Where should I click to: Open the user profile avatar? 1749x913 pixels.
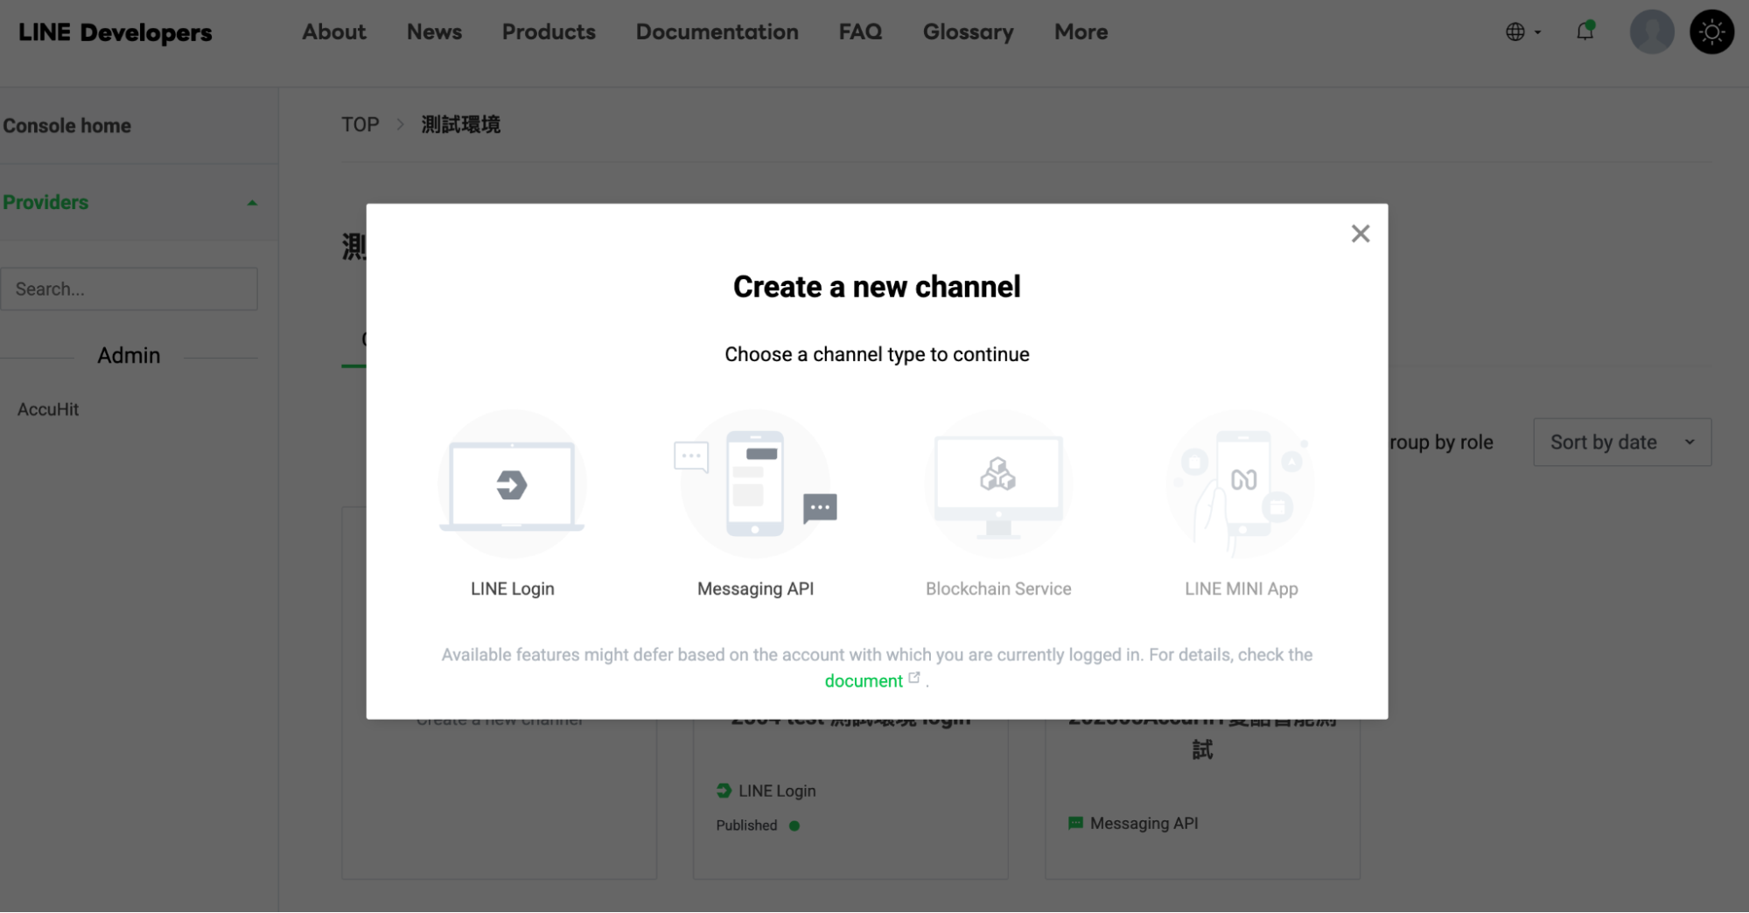[1651, 32]
